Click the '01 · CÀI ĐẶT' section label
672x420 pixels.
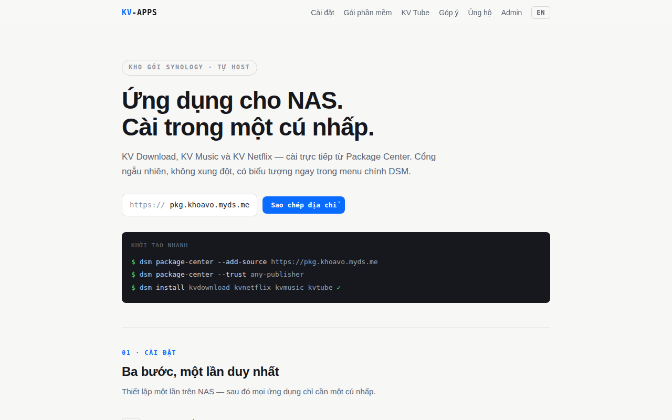coord(149,353)
